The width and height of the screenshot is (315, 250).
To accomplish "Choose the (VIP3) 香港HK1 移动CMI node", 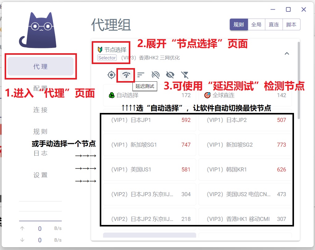I will (245, 219).
